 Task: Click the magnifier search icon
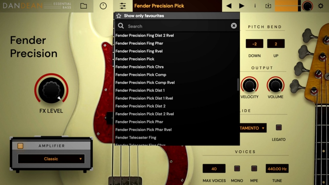click(121, 26)
